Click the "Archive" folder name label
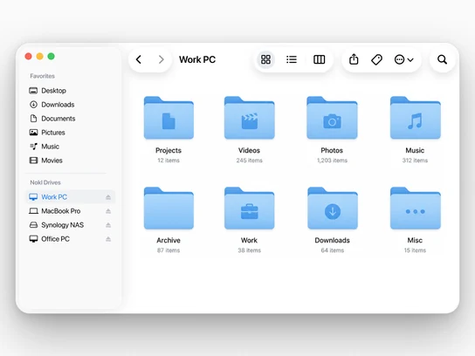Screen dimensions: 475x356 169,240
